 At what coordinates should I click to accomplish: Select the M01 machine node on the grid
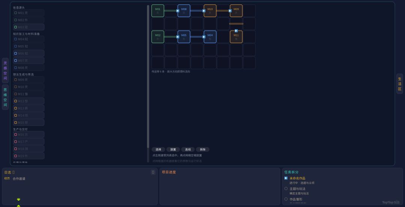click(x=157, y=11)
